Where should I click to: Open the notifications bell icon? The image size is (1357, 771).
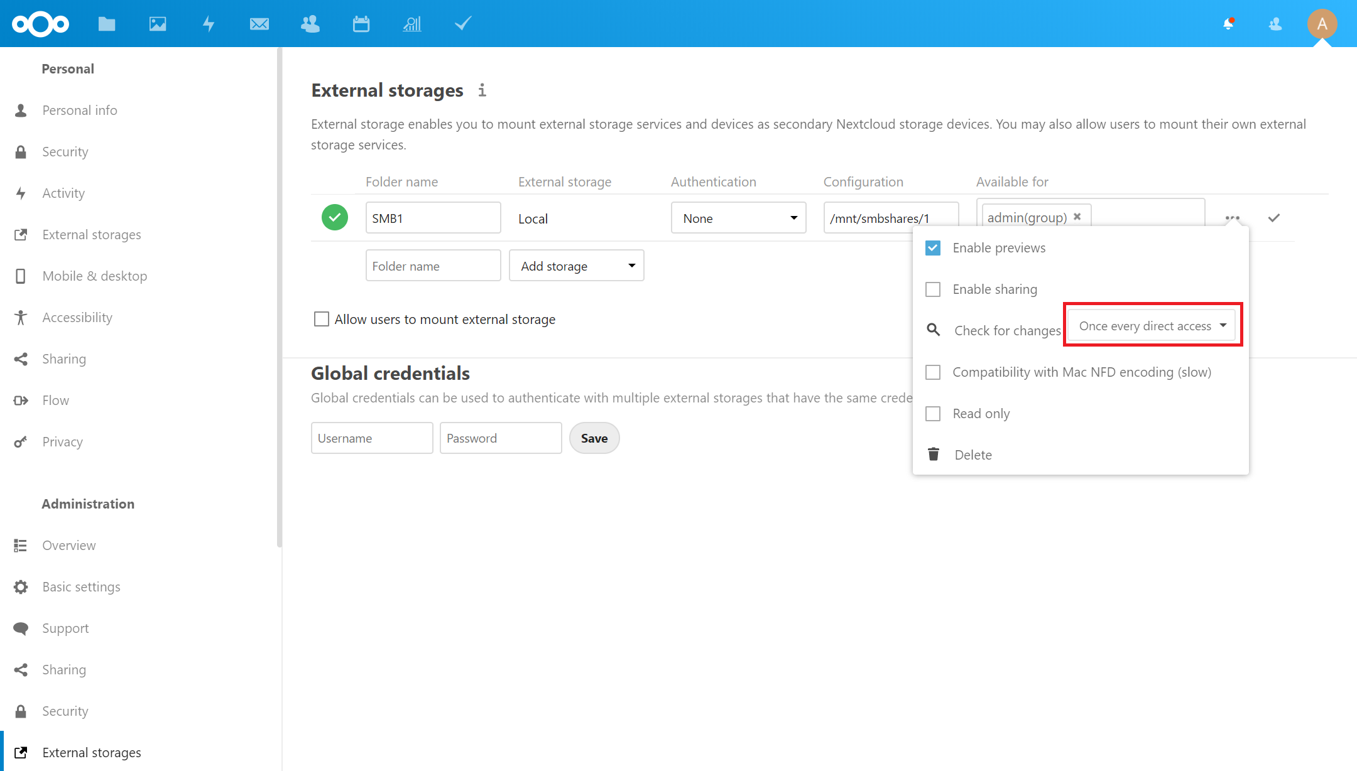[1228, 24]
